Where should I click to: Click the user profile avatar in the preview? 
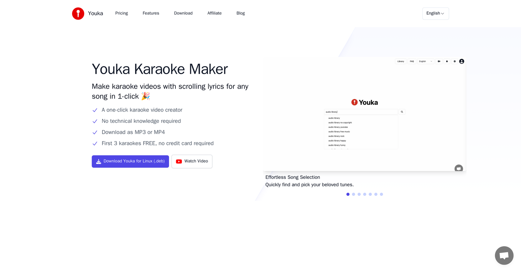pos(462,61)
